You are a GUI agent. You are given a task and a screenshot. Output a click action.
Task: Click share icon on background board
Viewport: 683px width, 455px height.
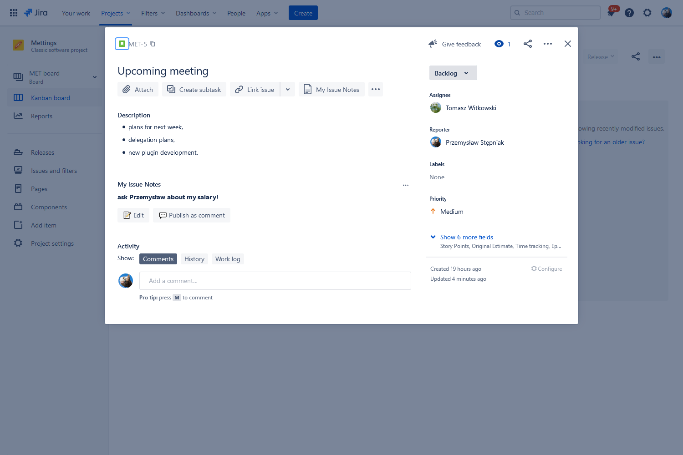point(636,56)
